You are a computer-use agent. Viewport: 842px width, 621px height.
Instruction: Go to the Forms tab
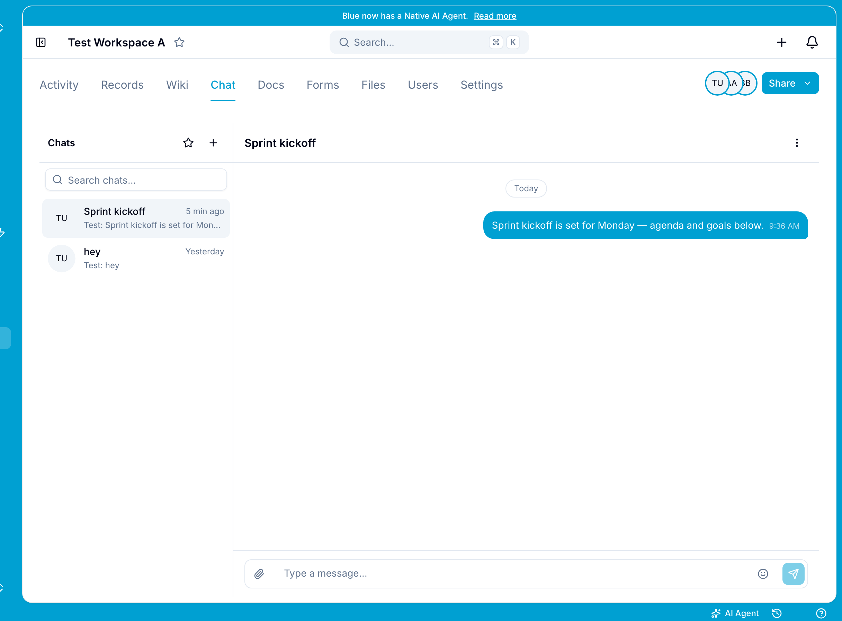click(323, 85)
